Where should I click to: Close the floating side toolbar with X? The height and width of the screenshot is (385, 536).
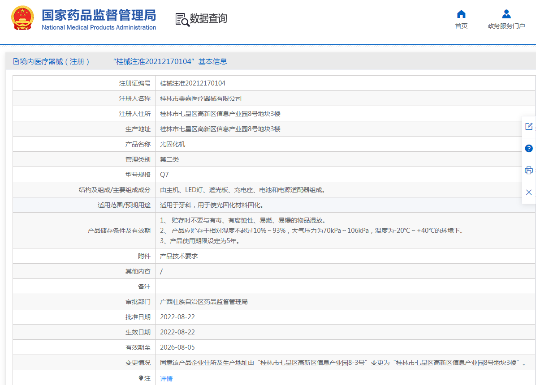tap(529, 192)
